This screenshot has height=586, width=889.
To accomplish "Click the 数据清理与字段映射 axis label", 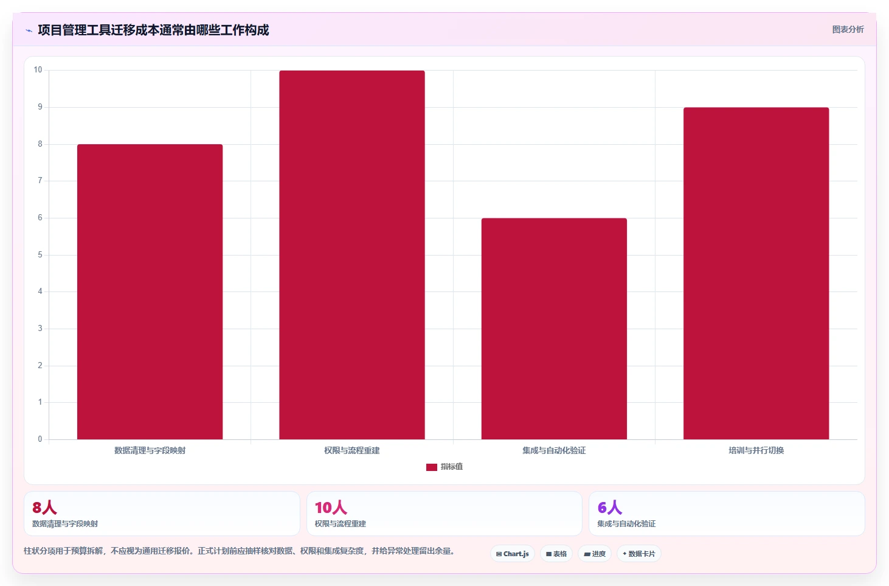I will coord(150,450).
